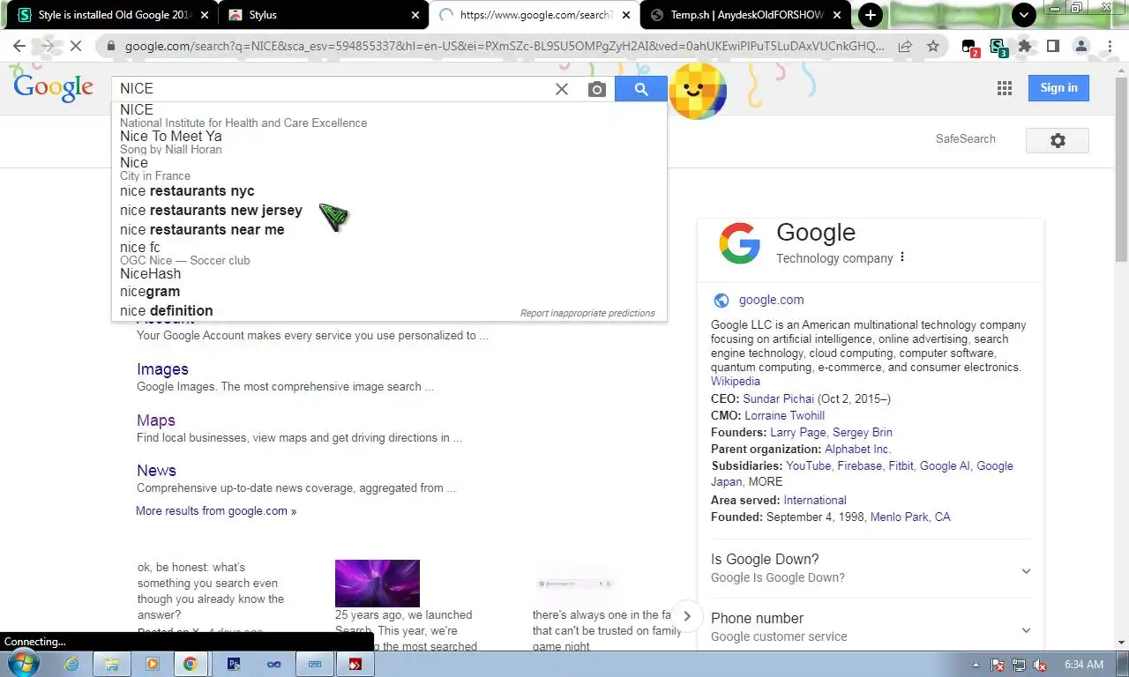Click Report inappropriate predictions
Viewport: 1129px width, 677px height.
click(x=587, y=313)
